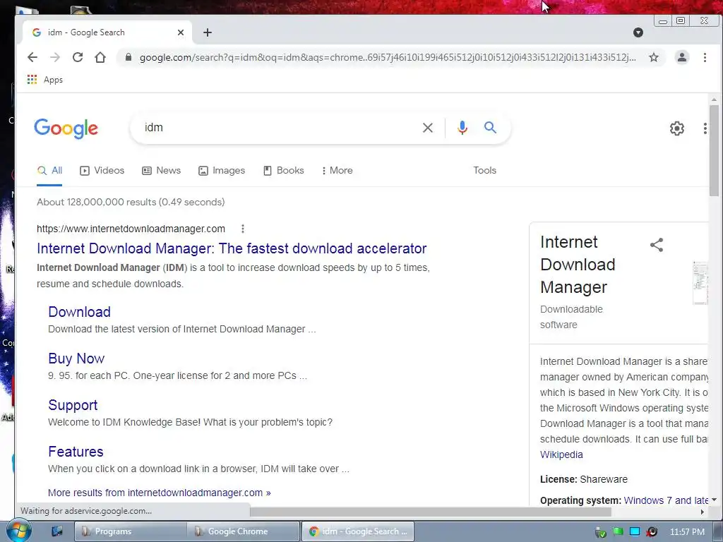The image size is (723, 542).
Task: Open the search Tools options
Action: coord(484,171)
